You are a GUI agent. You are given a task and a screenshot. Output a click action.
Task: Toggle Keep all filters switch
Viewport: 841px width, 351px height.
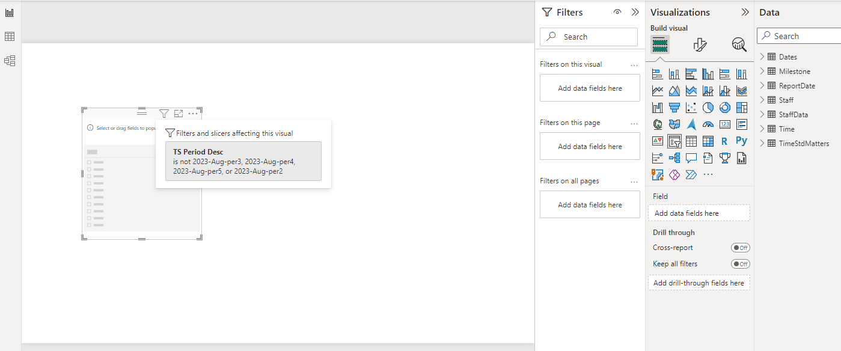[x=741, y=264]
